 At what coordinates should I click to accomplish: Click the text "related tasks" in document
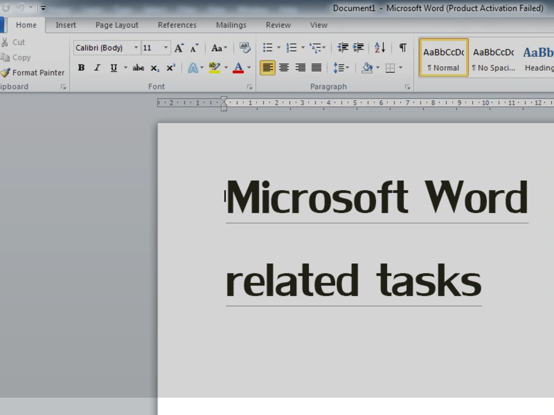353,281
